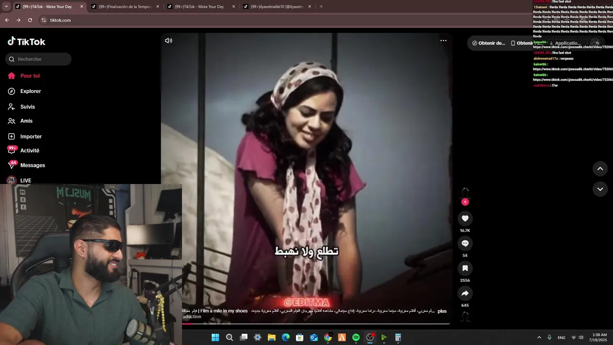
Task: Open the creator avatar above the plus button
Action: 465,193
